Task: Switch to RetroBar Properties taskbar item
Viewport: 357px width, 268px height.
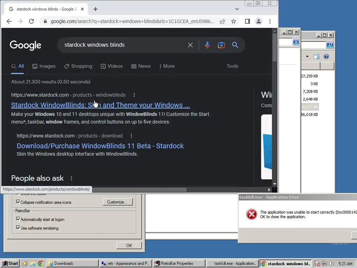Action: coord(179,264)
